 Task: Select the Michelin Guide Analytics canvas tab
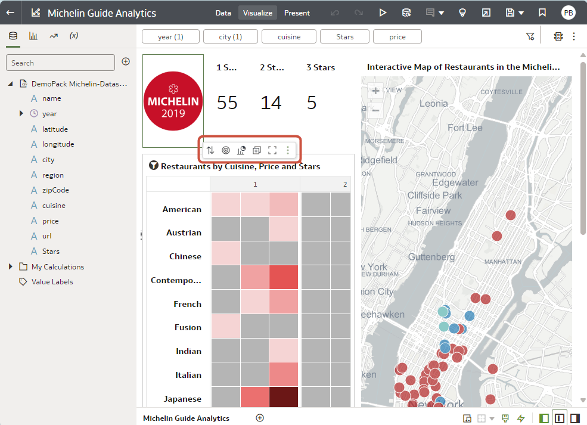(x=186, y=418)
